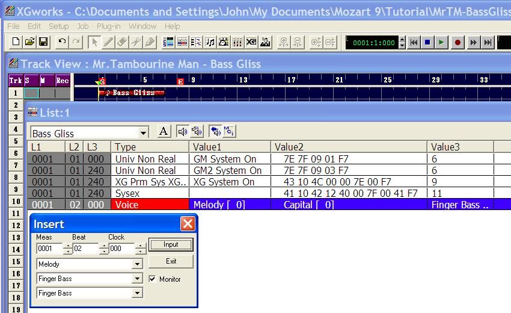
Task: Toggle record arm cell for track 1
Action: coord(63,93)
